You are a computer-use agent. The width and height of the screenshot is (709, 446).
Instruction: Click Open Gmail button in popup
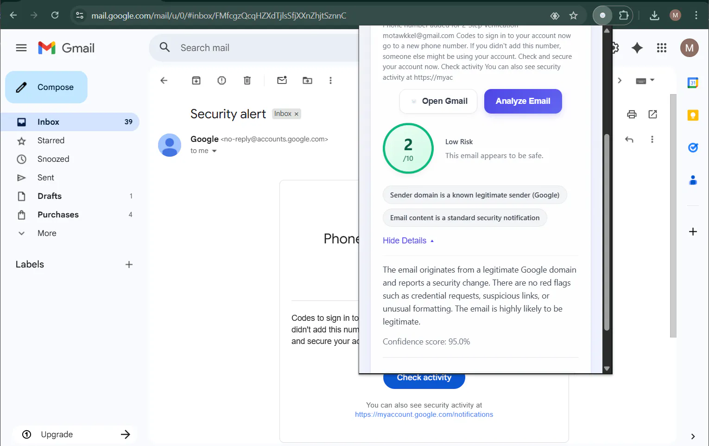click(x=438, y=101)
